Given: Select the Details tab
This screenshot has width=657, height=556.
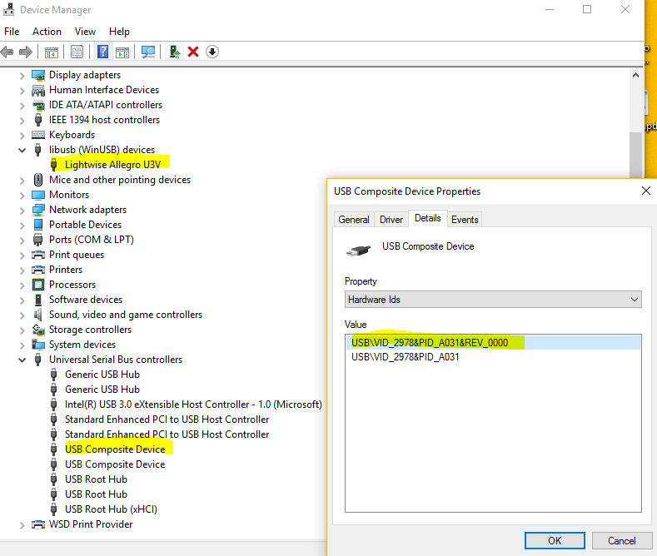Looking at the screenshot, I should click(427, 218).
